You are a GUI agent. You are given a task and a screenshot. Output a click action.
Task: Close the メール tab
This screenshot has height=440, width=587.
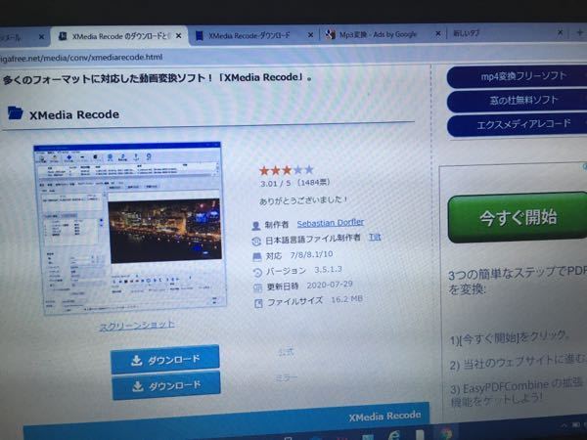(x=41, y=37)
